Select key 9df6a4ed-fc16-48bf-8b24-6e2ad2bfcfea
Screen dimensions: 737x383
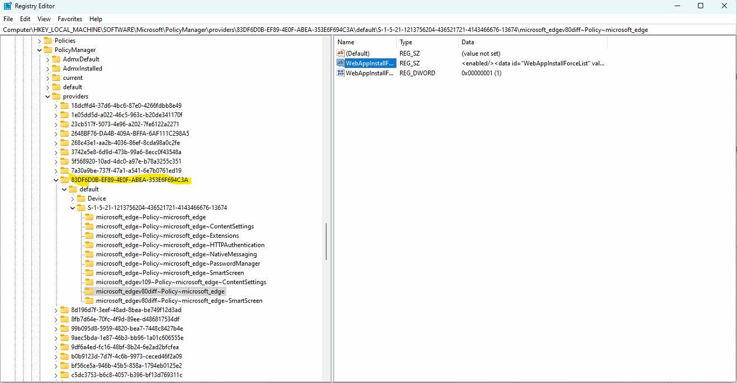coord(125,347)
